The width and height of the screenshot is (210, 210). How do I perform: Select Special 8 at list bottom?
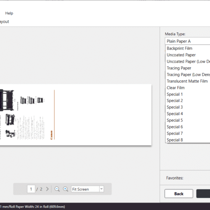[x=188, y=140]
